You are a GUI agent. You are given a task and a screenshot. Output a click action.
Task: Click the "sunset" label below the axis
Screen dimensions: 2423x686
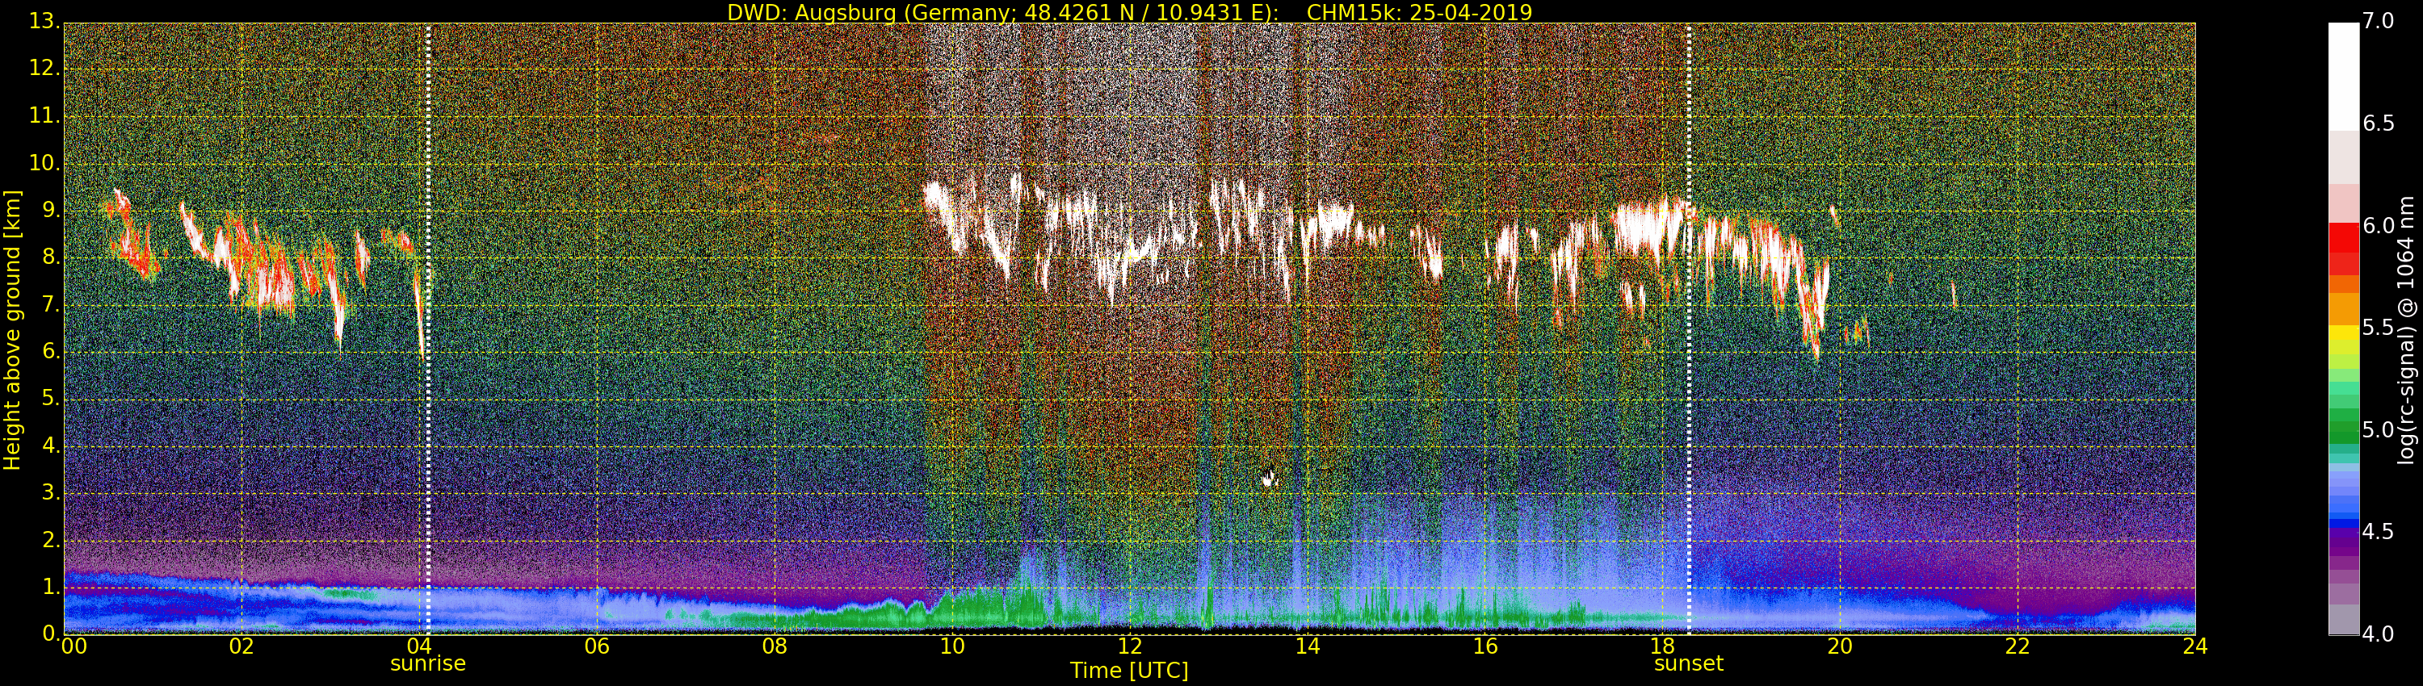tap(1688, 663)
